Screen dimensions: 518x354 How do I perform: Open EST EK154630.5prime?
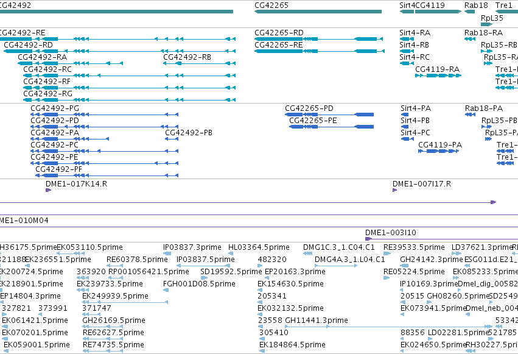click(x=260, y=290)
